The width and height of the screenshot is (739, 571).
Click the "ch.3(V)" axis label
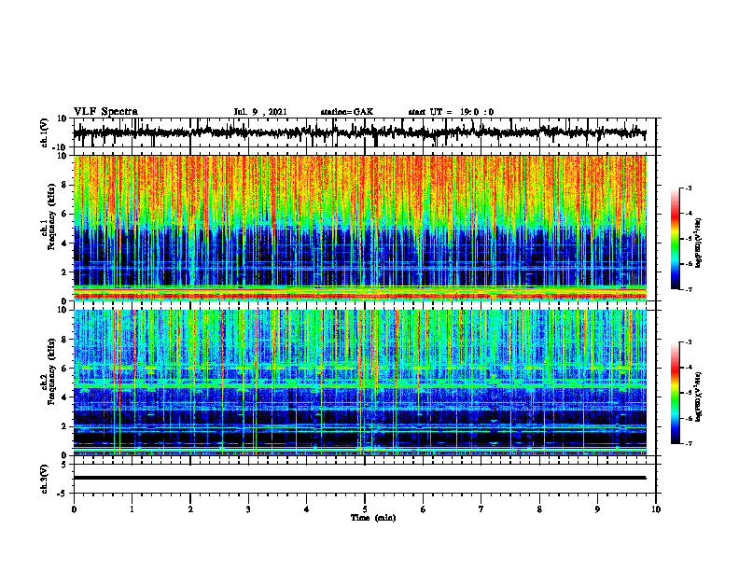(44, 480)
